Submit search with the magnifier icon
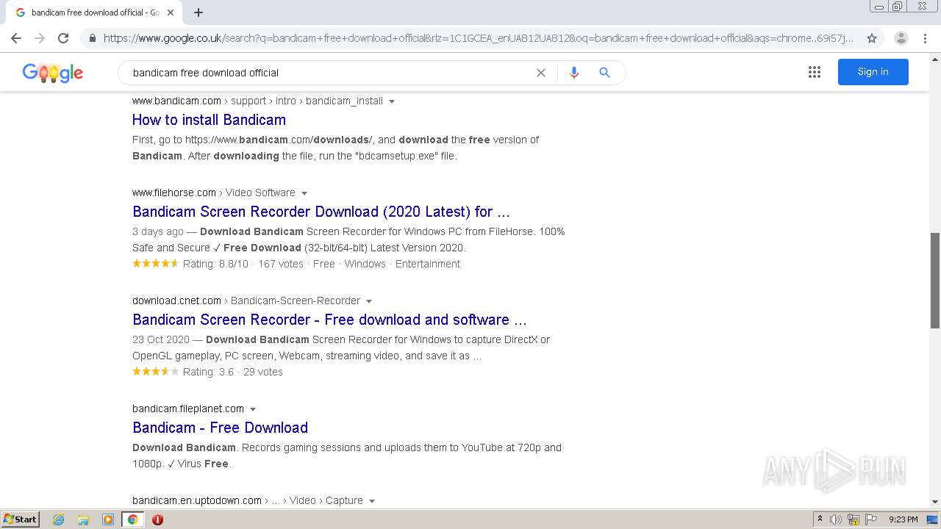941x529 pixels. click(604, 73)
